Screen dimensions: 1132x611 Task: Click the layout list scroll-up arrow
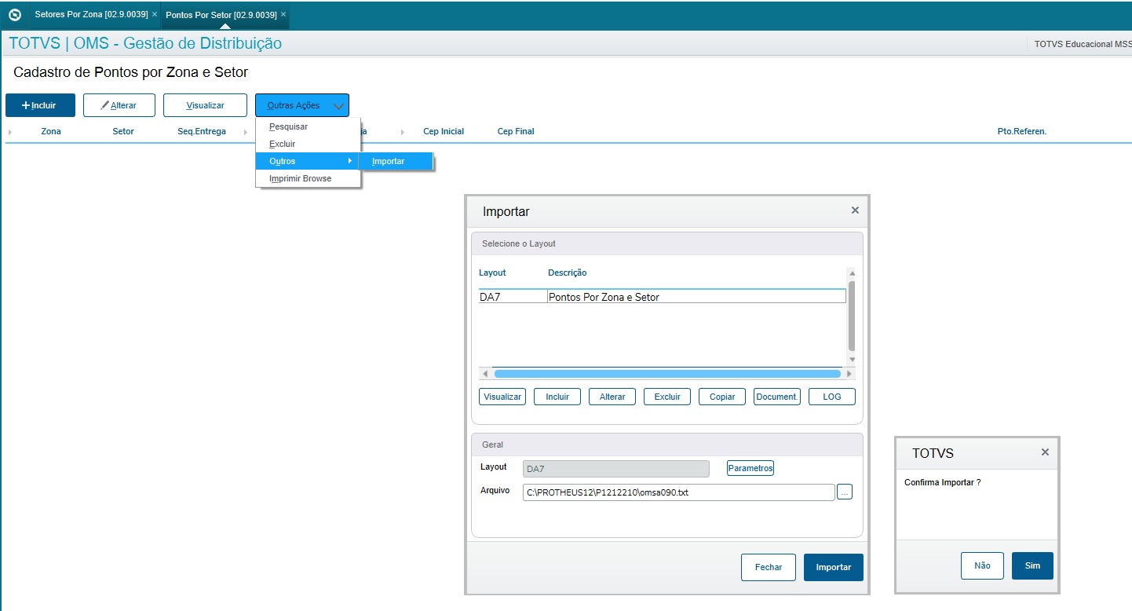tap(852, 273)
